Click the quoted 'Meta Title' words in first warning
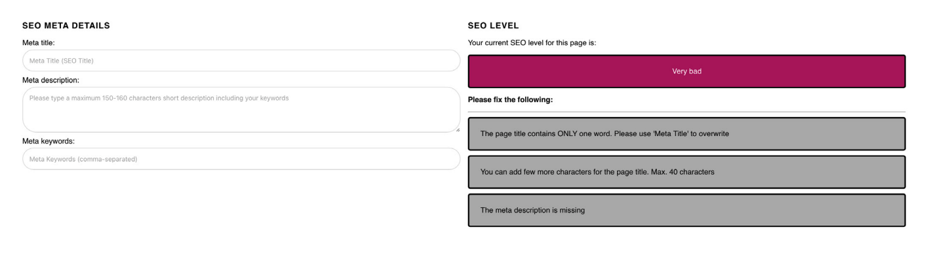Image resolution: width=927 pixels, height=253 pixels. [670, 134]
